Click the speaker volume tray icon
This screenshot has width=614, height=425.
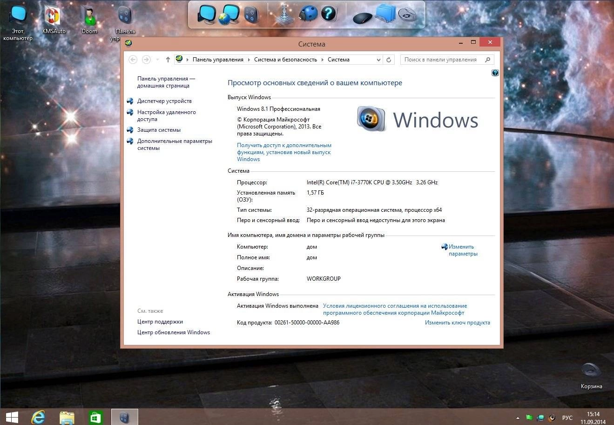click(553, 418)
